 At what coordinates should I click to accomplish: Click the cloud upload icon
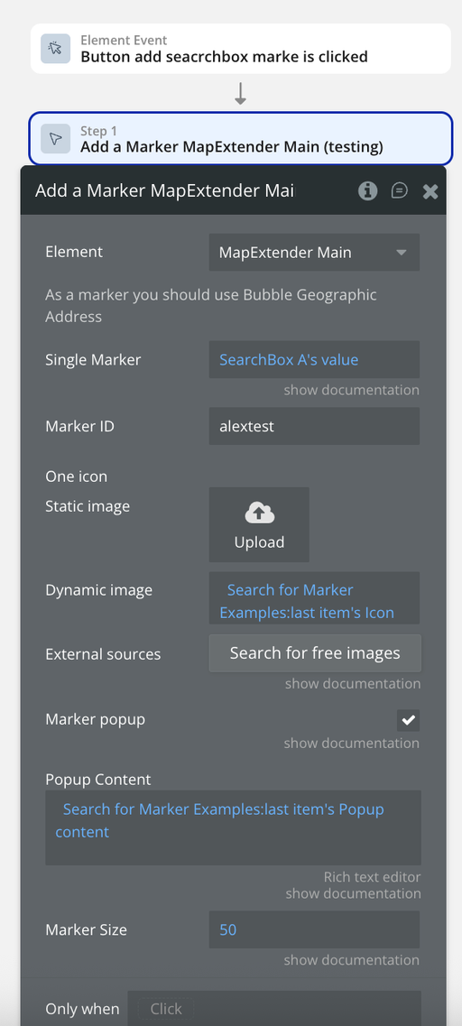tap(259, 513)
